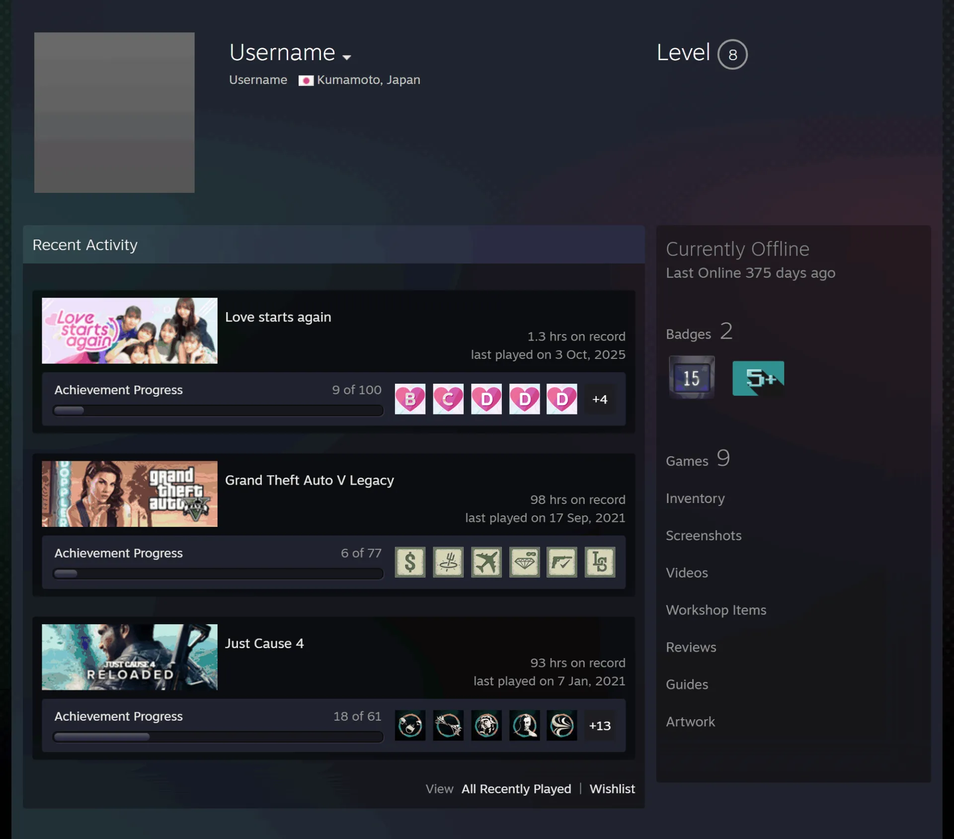
Task: Open the Love starts again game thumbnail
Action: tap(130, 331)
